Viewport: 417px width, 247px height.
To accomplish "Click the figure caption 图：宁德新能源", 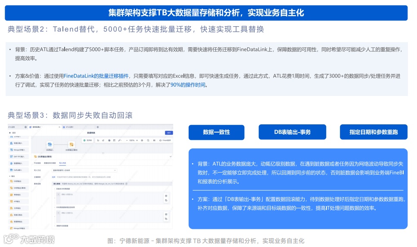I will (x=206, y=241).
